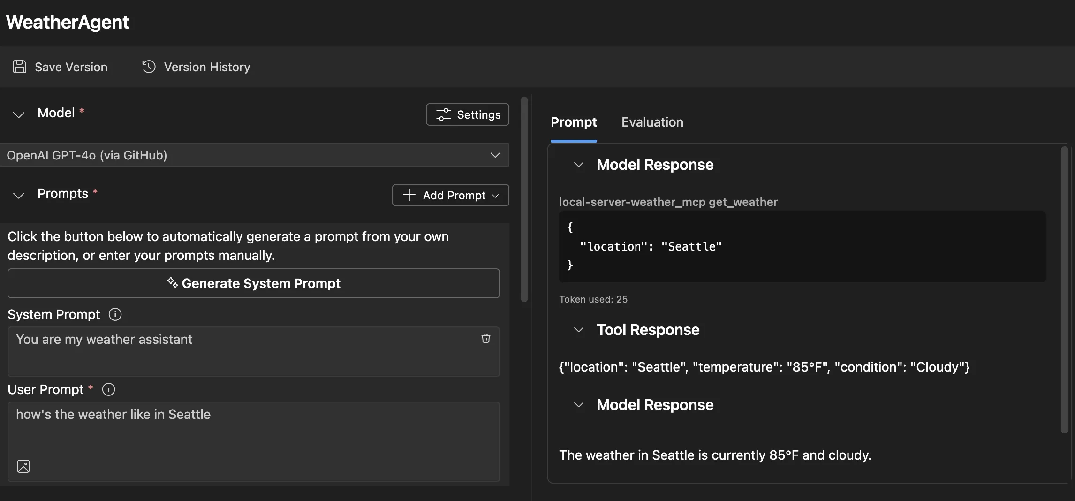Click the left panel vertical scrollbar

point(524,199)
